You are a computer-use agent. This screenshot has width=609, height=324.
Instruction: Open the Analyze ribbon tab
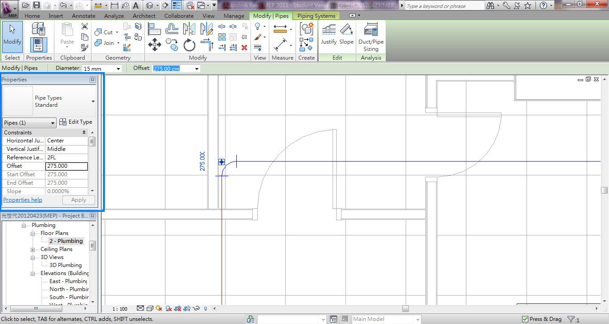click(114, 16)
